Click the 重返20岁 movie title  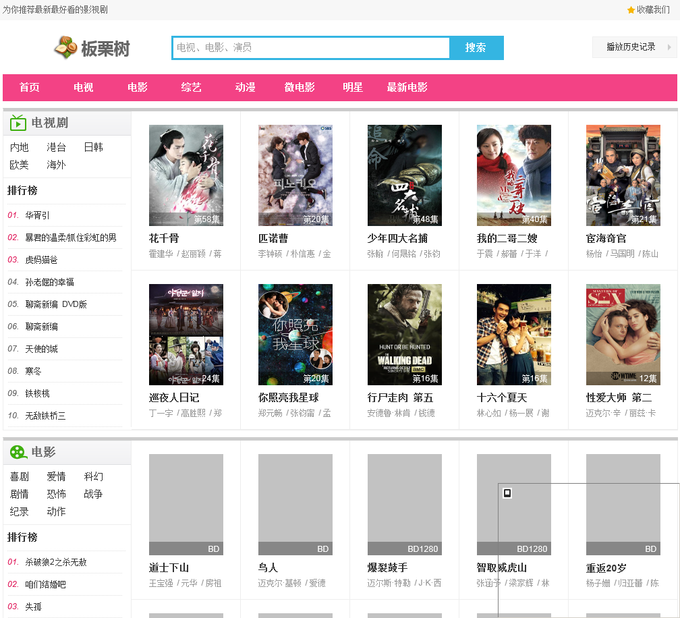[606, 568]
